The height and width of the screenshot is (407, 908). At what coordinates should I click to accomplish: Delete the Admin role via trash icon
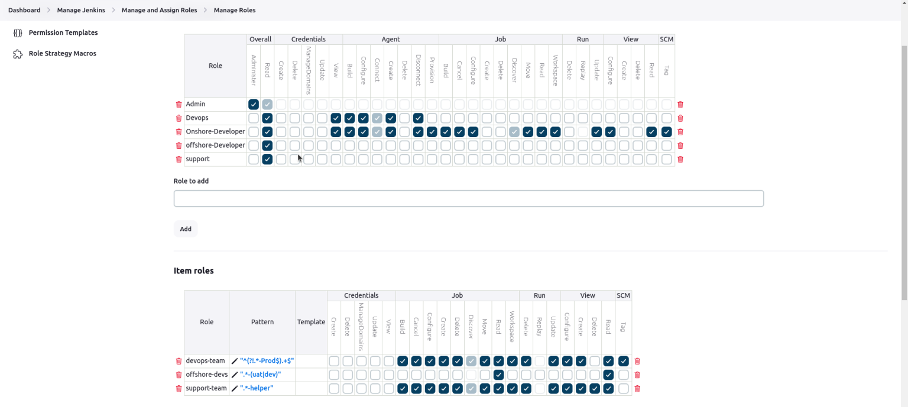[179, 104]
